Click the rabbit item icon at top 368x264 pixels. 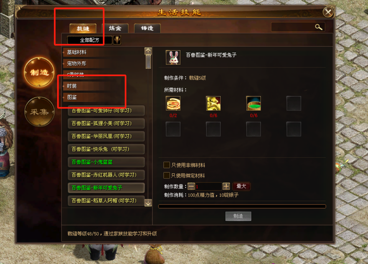[x=173, y=57]
